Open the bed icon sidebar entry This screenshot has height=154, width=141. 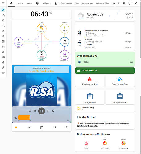coord(3,57)
